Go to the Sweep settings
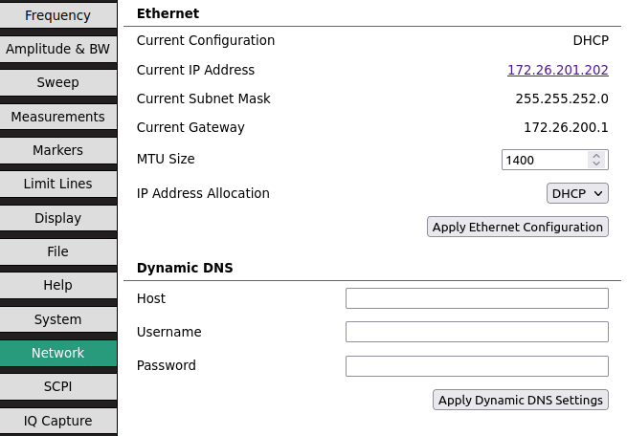Screen dimensions: 627x436 57,82
